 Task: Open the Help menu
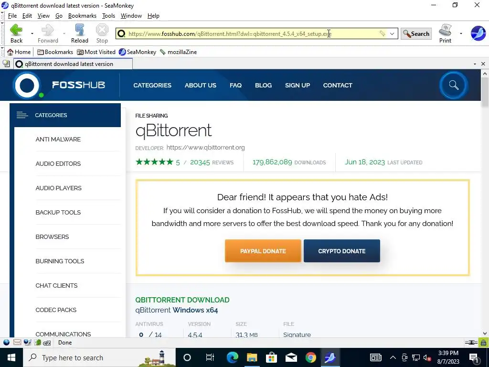tap(153, 16)
